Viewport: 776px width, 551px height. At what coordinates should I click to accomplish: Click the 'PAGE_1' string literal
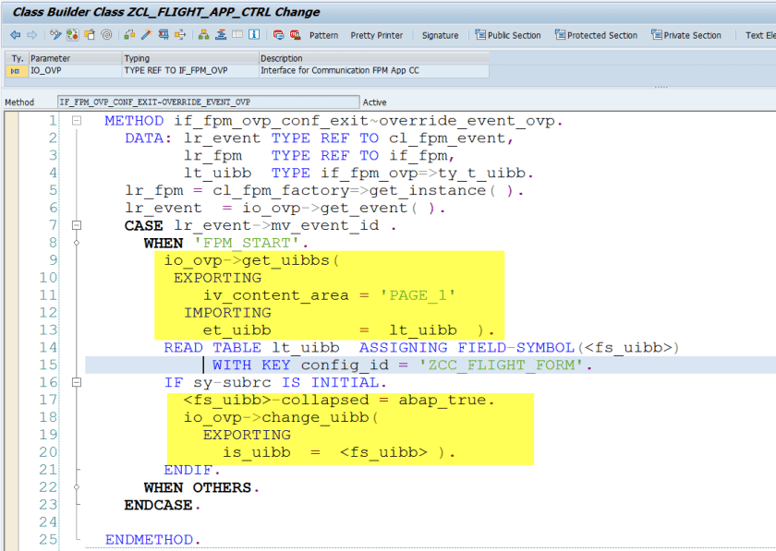click(x=418, y=295)
